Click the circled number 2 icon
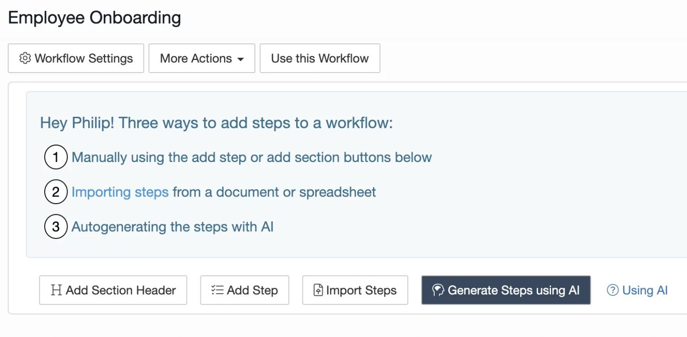Screen dimensions: 687x337 [x=56, y=192]
